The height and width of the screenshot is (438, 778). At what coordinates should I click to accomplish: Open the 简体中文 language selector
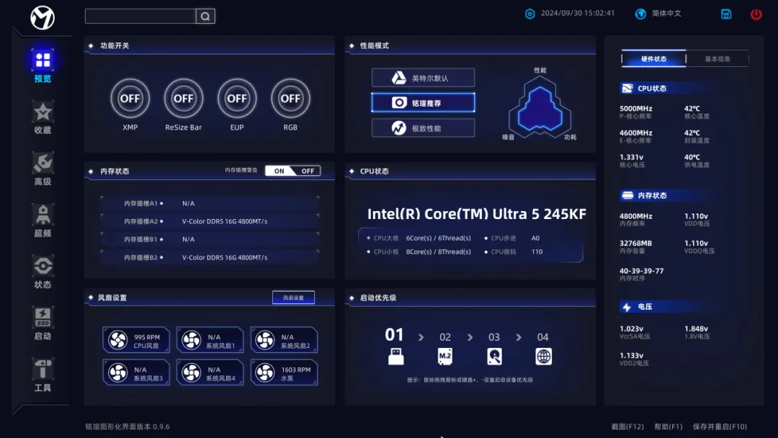[658, 14]
